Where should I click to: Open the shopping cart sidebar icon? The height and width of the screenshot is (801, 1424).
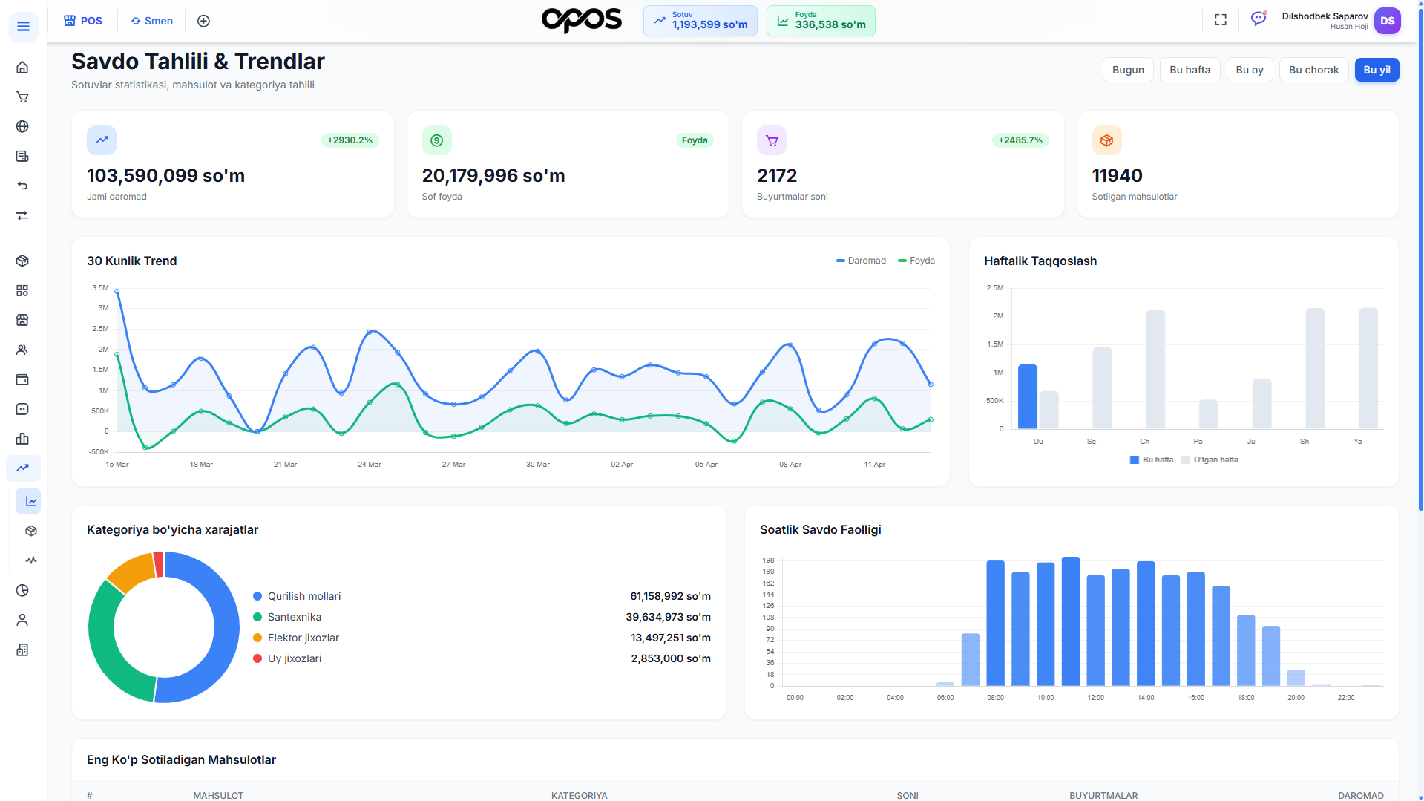coord(22,97)
